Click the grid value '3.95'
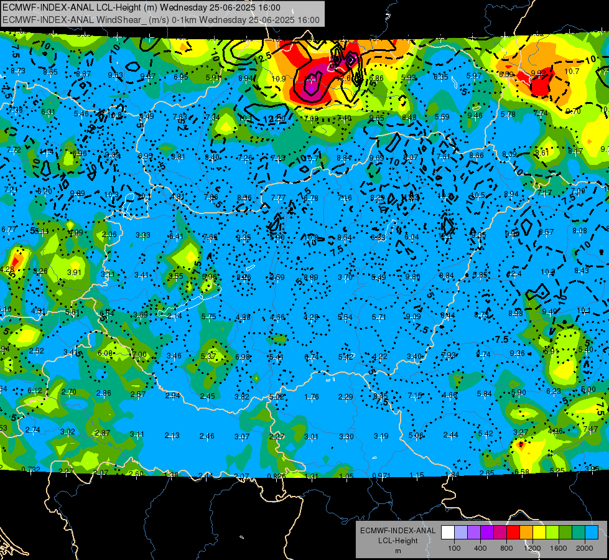609x560 pixels. 592,469
